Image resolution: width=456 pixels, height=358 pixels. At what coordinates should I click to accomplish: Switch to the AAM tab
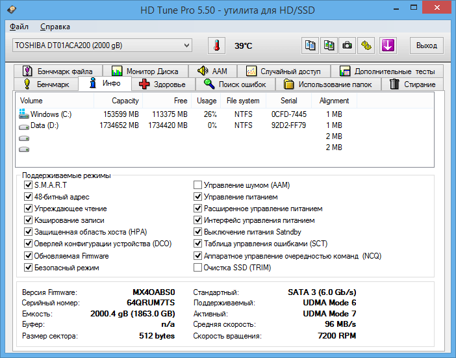point(212,71)
